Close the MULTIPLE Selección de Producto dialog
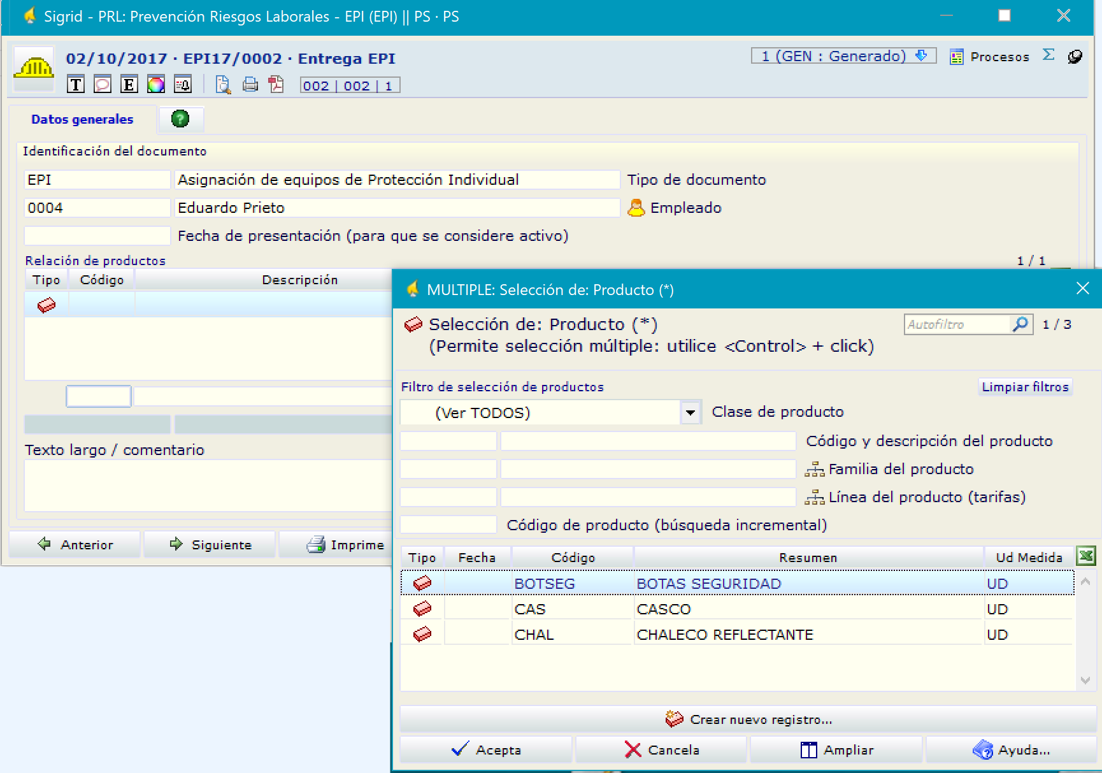This screenshot has height=773, width=1102. (1082, 289)
